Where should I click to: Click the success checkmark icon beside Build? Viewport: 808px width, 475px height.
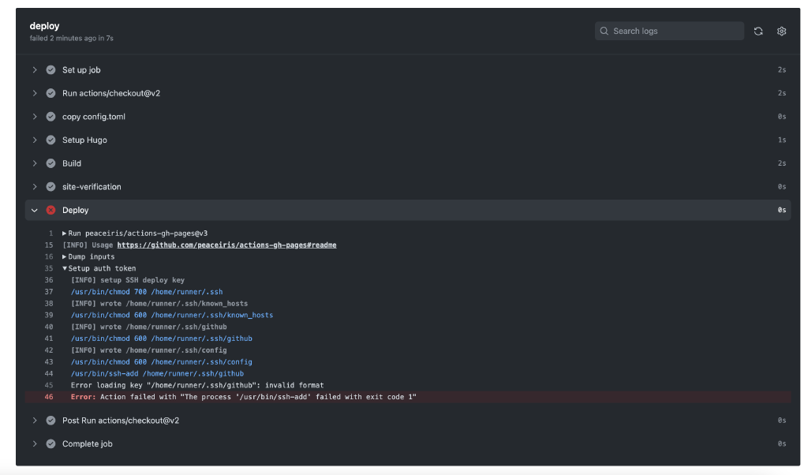51,163
